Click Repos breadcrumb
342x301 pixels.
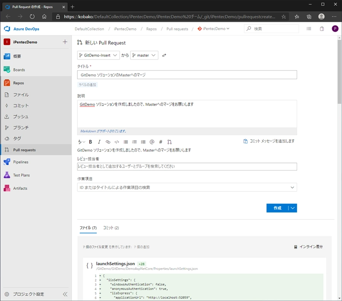[x=151, y=29]
